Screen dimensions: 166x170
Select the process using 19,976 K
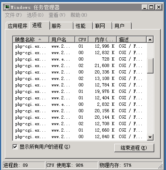point(80,91)
